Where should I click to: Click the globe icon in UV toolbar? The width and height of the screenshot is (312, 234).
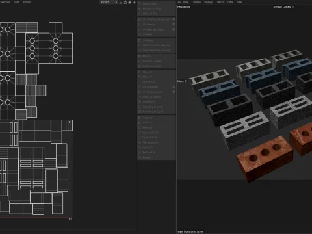click(130, 2)
